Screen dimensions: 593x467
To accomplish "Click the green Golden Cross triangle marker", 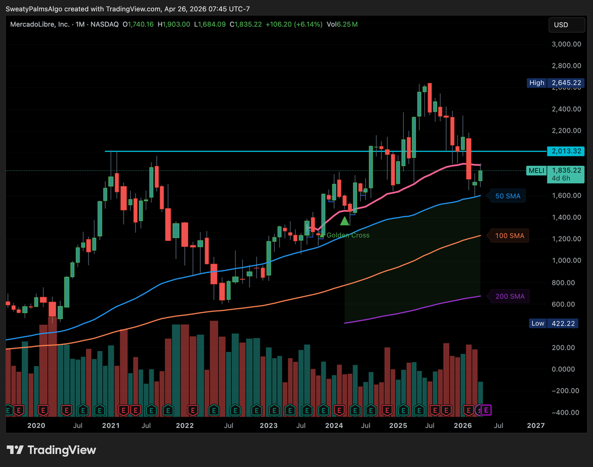I will click(345, 221).
